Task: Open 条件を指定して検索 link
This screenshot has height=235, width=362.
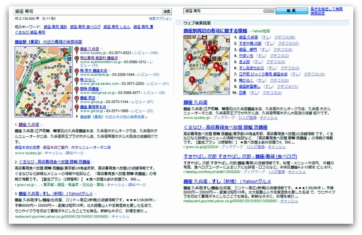Action: 326,9
